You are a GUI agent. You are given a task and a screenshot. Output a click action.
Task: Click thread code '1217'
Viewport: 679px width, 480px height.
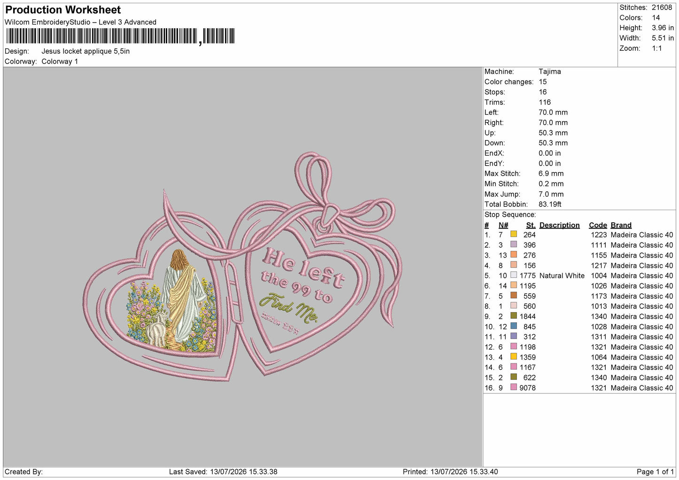pyautogui.click(x=599, y=265)
